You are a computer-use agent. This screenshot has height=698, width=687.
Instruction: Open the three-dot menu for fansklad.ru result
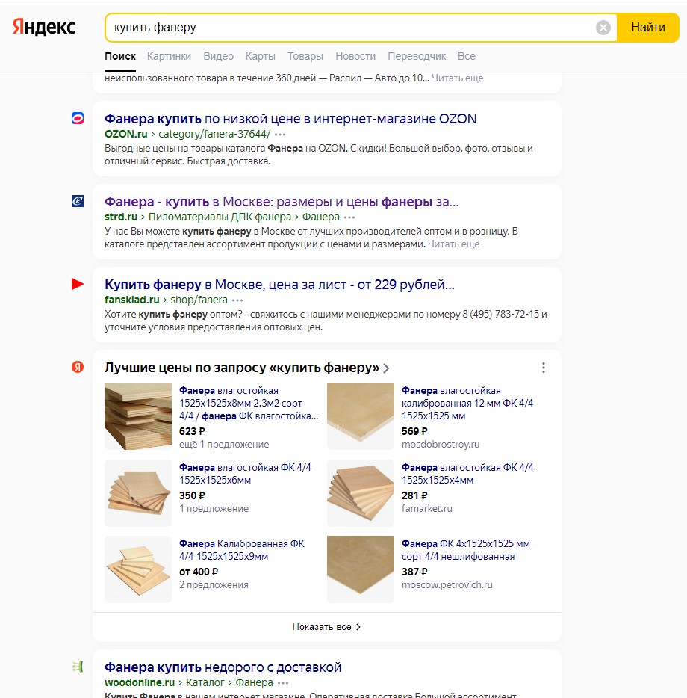point(237,300)
